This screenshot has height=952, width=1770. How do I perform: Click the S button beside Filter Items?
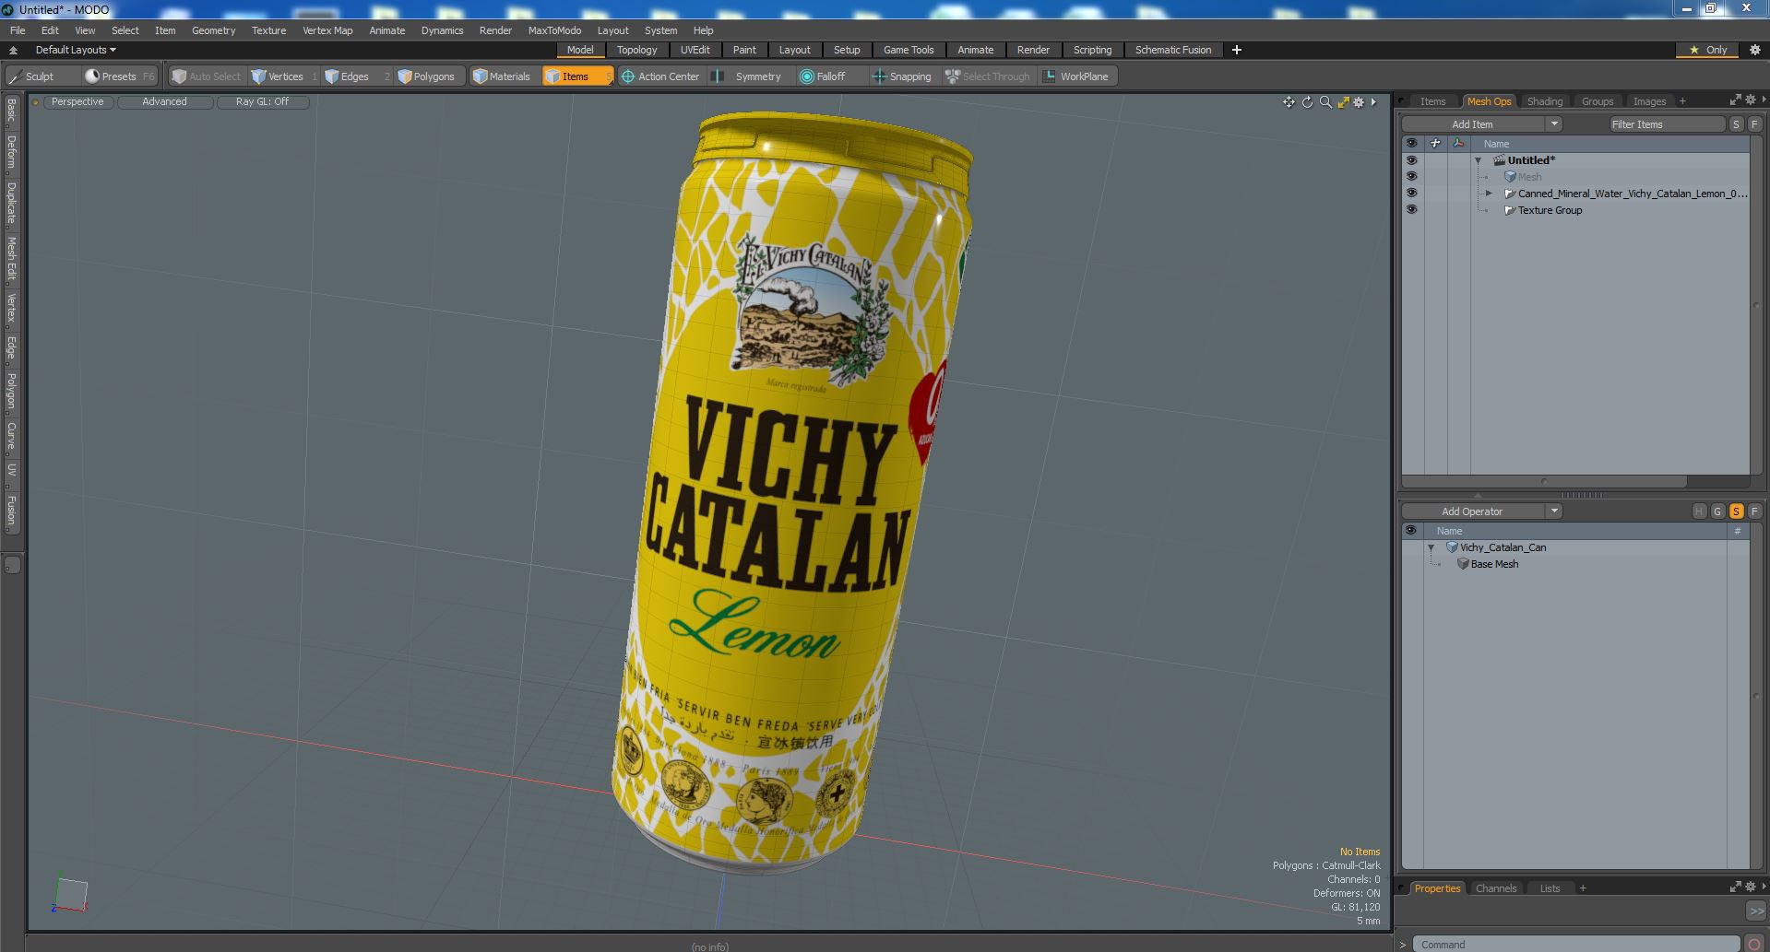point(1736,124)
